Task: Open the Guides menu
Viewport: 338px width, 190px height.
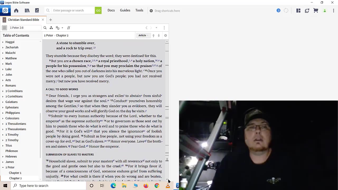Action: tap(125, 10)
